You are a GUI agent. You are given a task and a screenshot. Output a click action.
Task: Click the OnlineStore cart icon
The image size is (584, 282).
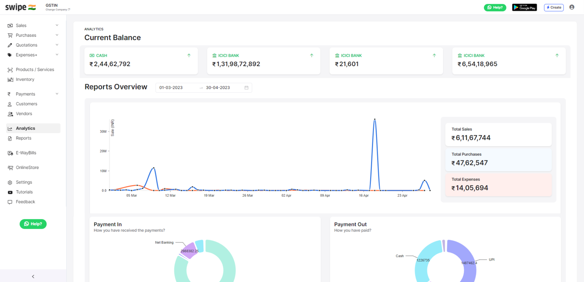[x=10, y=168]
